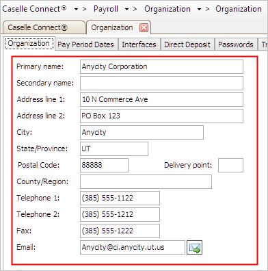Select the Organization document tab

click(x=118, y=27)
